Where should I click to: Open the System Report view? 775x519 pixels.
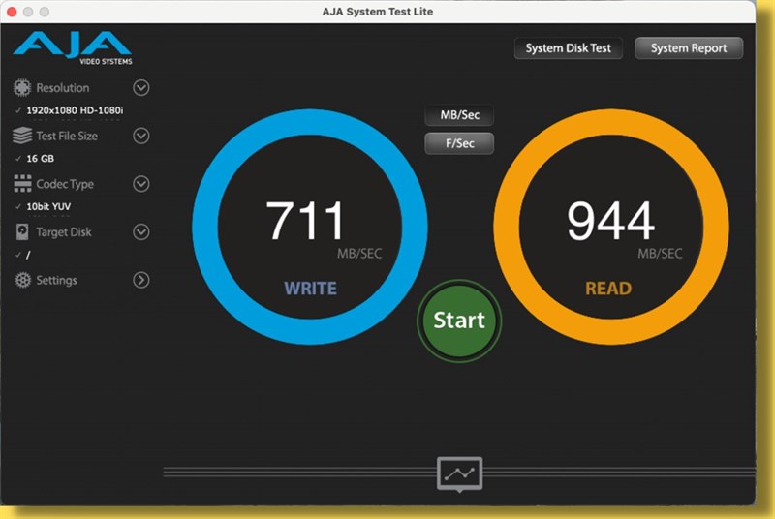coord(689,48)
